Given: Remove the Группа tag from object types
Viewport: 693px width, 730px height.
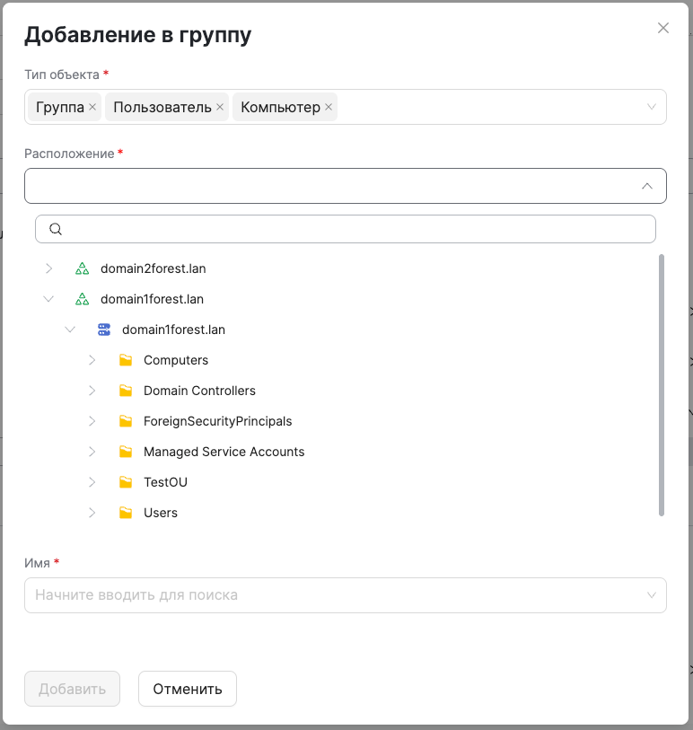Looking at the screenshot, I should pos(92,106).
